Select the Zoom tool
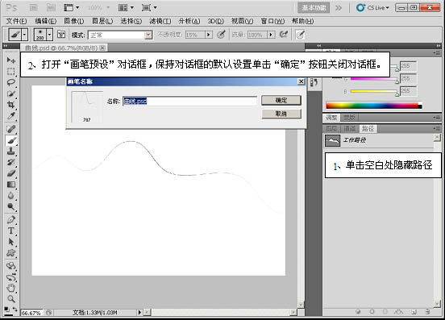 11,299
